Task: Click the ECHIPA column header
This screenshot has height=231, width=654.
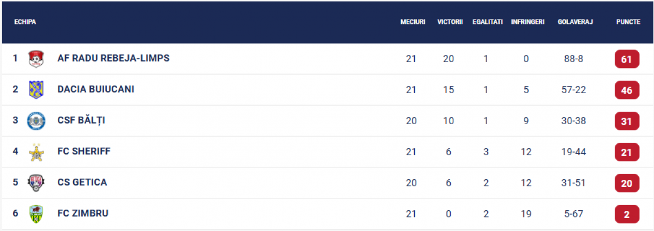Action: 25,22
